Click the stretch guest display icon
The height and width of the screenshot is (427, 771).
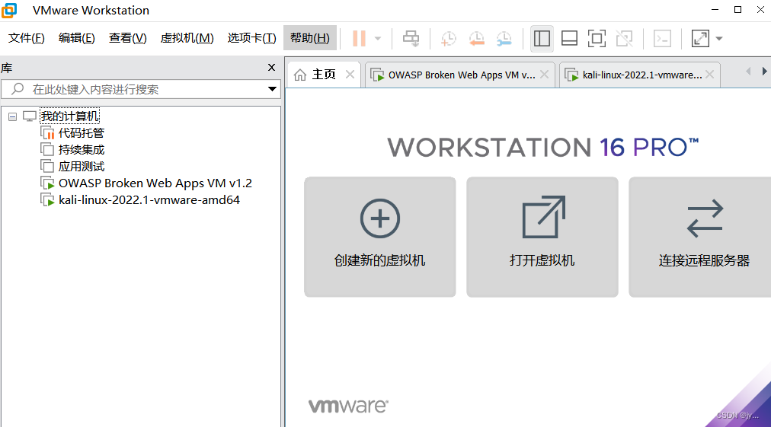[x=700, y=38]
